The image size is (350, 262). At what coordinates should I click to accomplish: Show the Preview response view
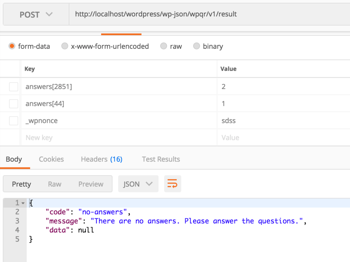pos(91,184)
